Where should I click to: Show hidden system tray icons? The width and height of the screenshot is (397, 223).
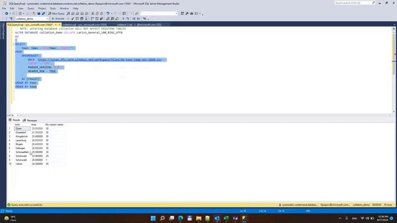pyautogui.click(x=340, y=218)
